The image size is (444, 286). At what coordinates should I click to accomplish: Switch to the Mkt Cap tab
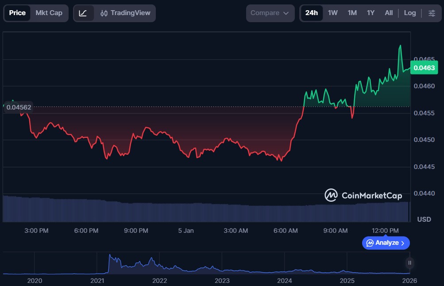49,13
